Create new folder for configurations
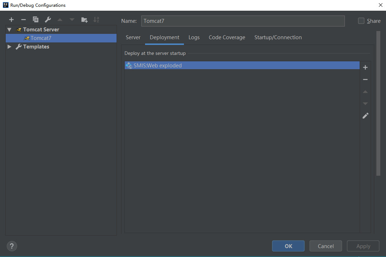 point(84,20)
